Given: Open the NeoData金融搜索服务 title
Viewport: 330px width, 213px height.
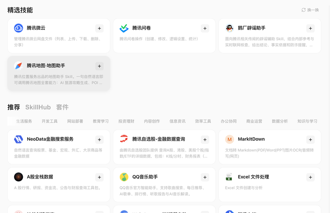Looking at the screenshot, I should point(50,139).
